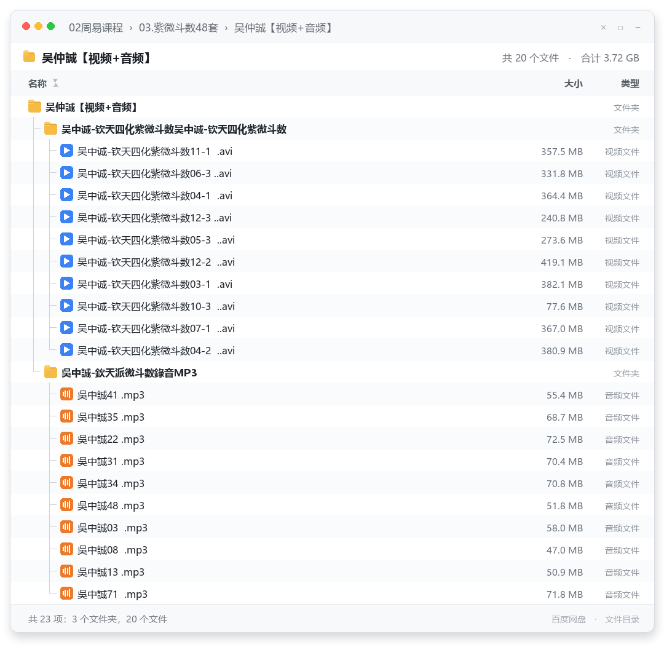Collapse the 吳中誠-欽天派微斗數錄音MP3 folder row
The image size is (664, 647).
click(x=332, y=373)
